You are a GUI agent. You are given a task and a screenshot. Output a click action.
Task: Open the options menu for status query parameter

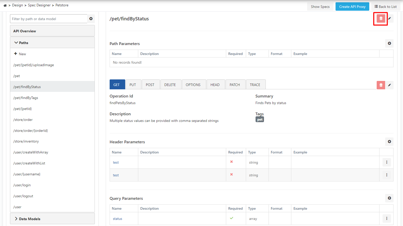pyautogui.click(x=387, y=219)
